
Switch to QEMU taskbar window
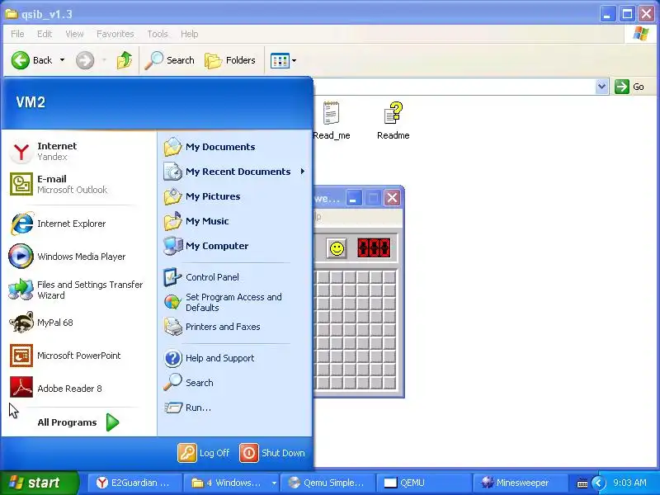[x=423, y=483]
